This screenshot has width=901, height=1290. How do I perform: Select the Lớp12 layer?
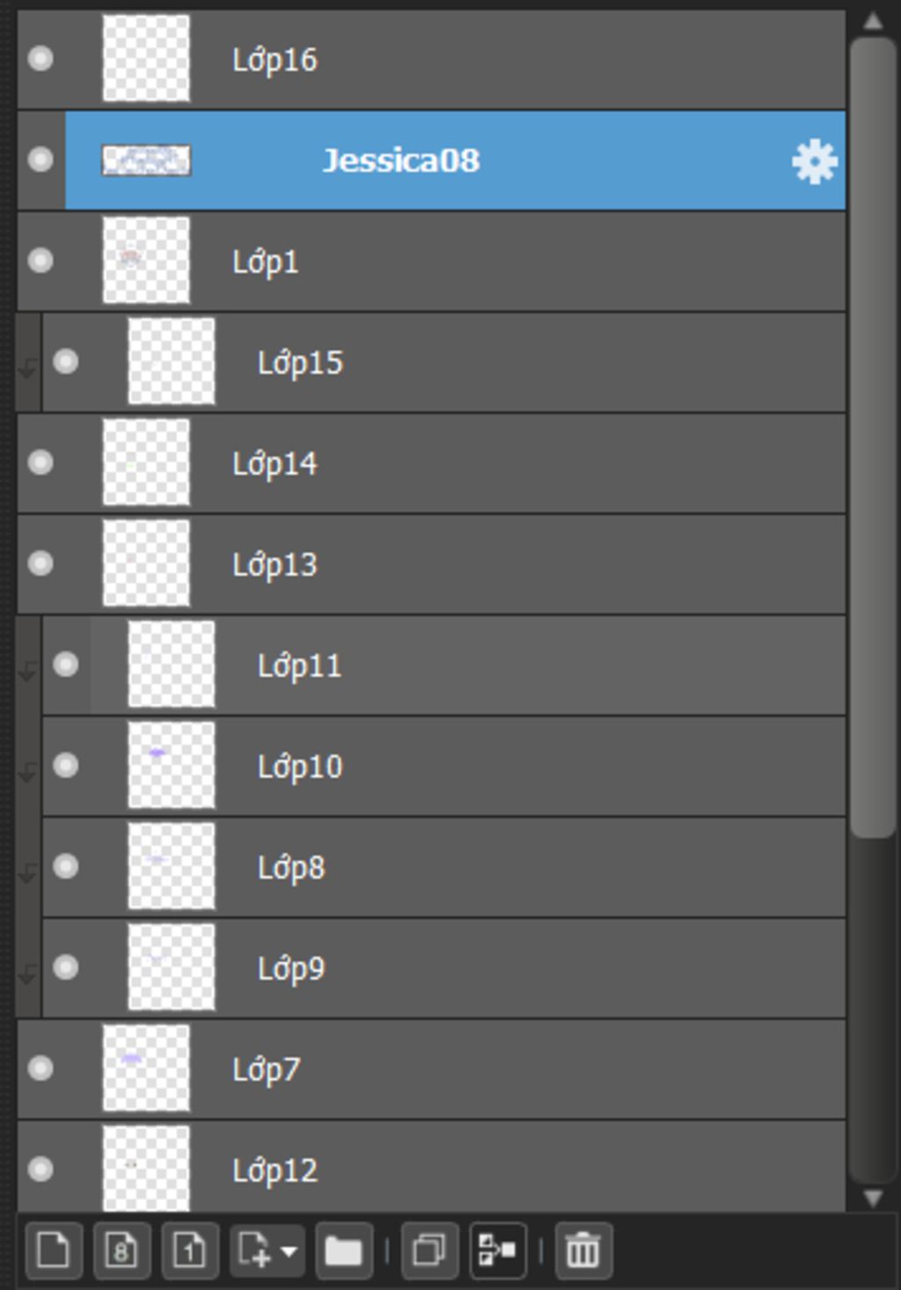[x=431, y=1167]
